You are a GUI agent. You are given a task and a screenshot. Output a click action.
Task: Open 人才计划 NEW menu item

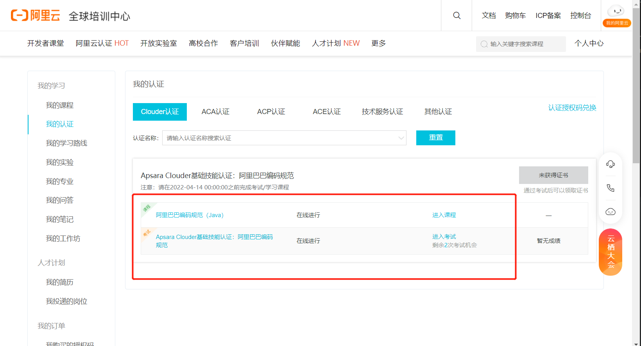click(336, 43)
